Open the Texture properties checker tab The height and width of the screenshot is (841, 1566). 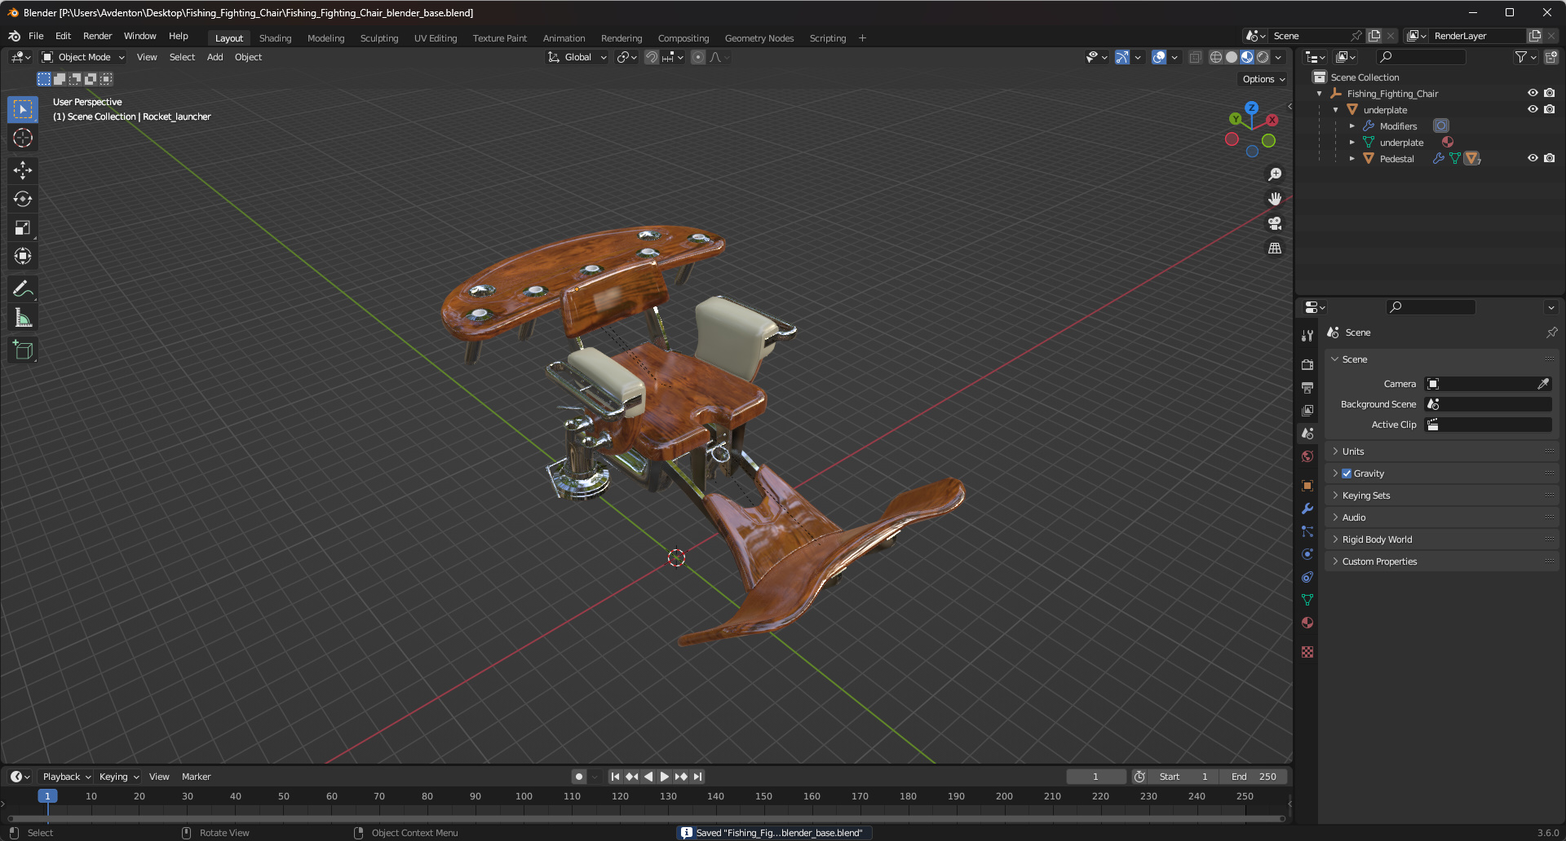click(x=1307, y=652)
